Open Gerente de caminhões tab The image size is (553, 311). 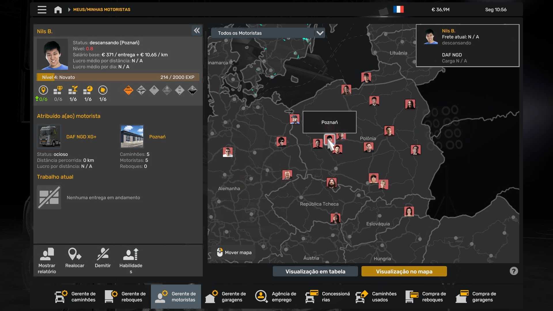75,297
